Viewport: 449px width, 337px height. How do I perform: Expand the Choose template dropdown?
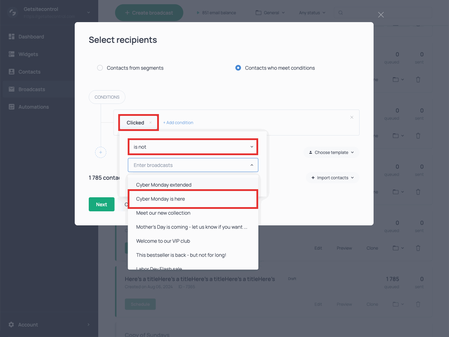click(x=331, y=152)
